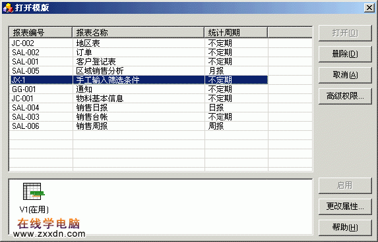The width and height of the screenshot is (378, 242).
Task: Select the SAL-005 区域销售分析 row
Action: pyautogui.click(x=139, y=71)
